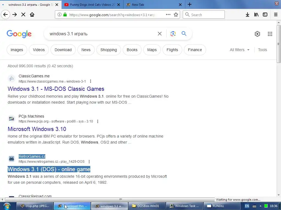Show hidden system tray icons

(x=261, y=206)
